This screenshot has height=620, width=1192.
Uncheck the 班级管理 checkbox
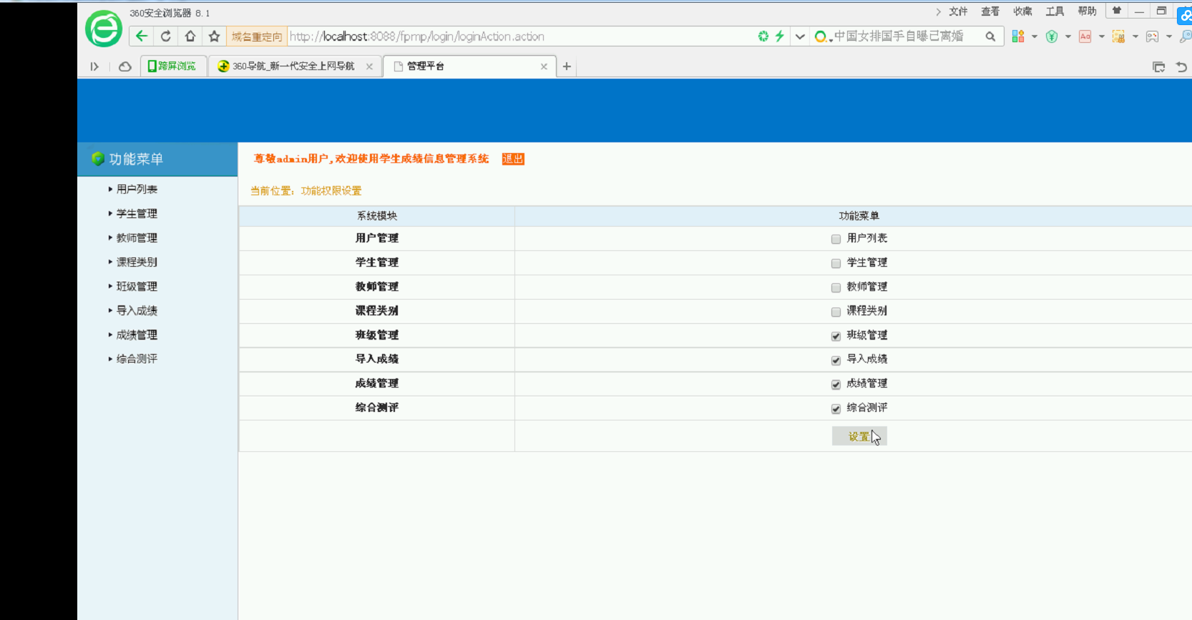[x=836, y=336]
